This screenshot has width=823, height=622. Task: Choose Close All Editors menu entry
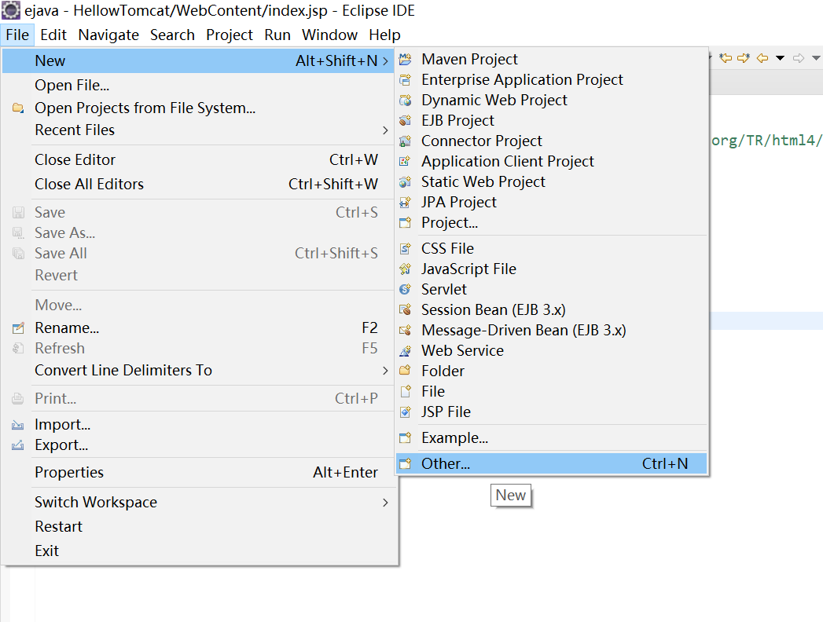(89, 185)
